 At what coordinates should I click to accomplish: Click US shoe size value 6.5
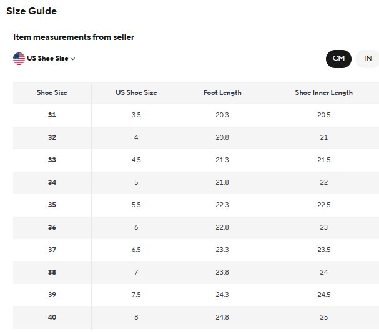pyautogui.click(x=136, y=250)
